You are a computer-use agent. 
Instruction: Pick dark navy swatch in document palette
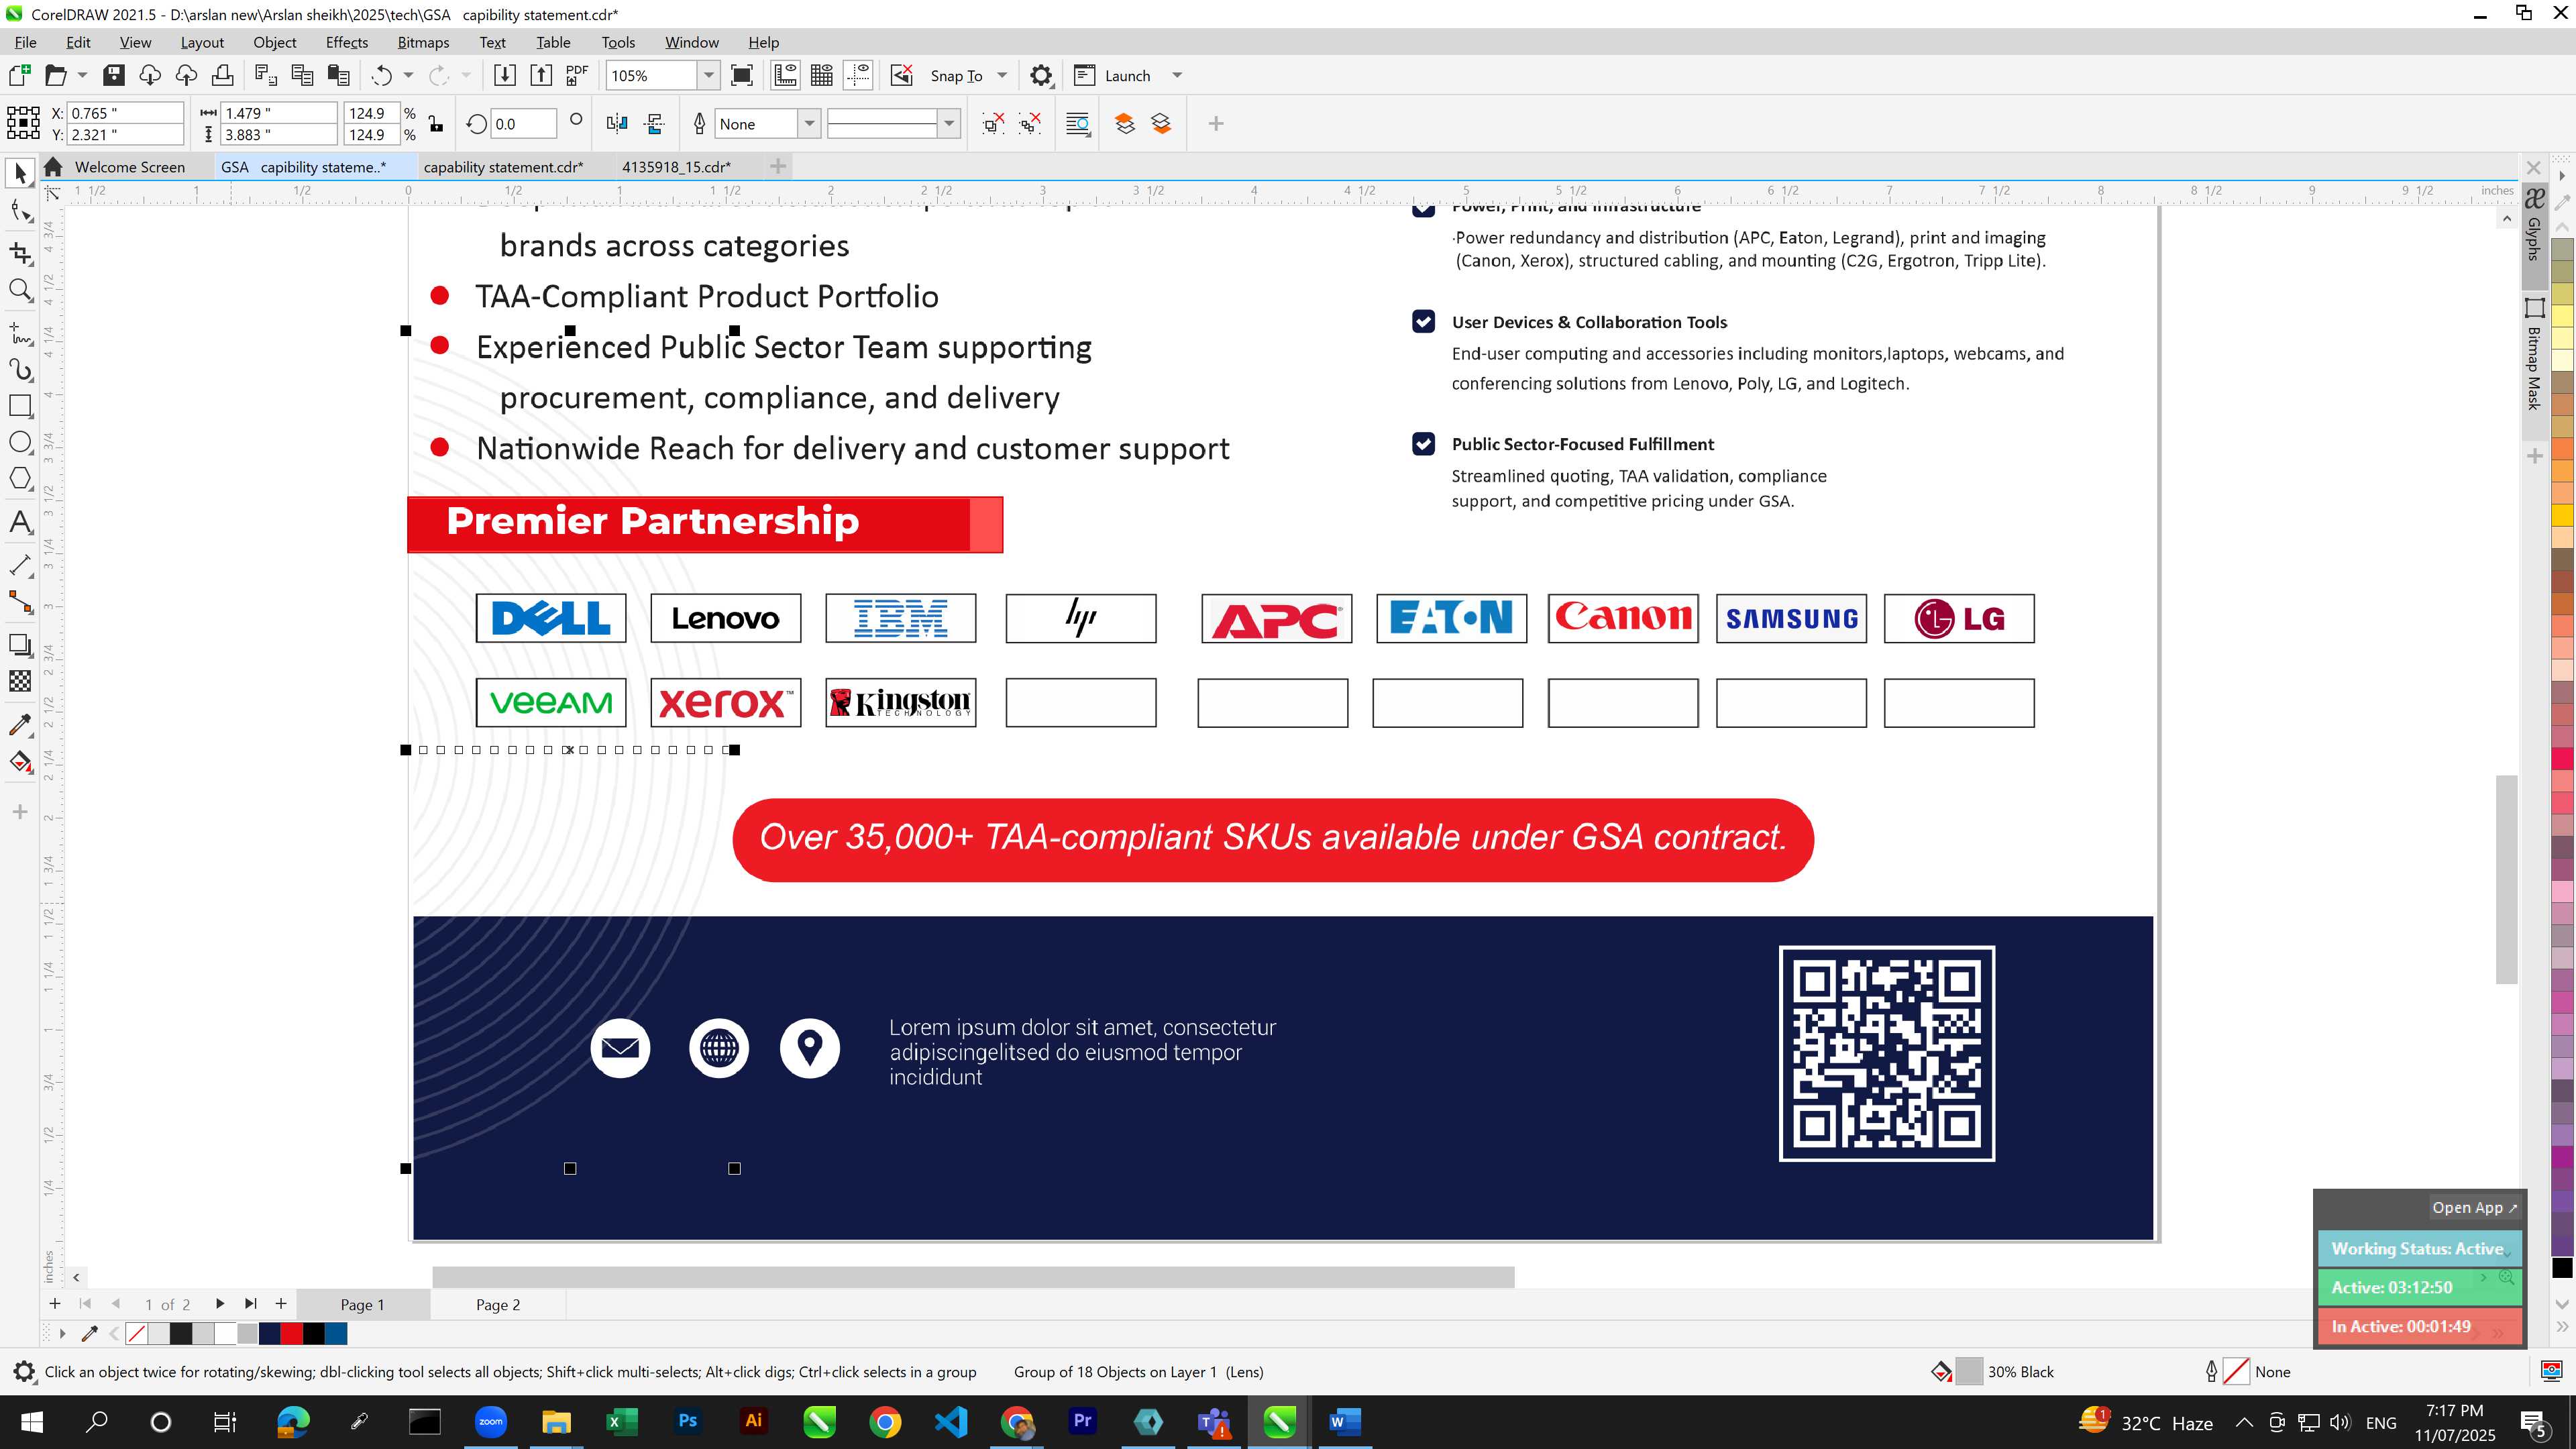coord(269,1333)
